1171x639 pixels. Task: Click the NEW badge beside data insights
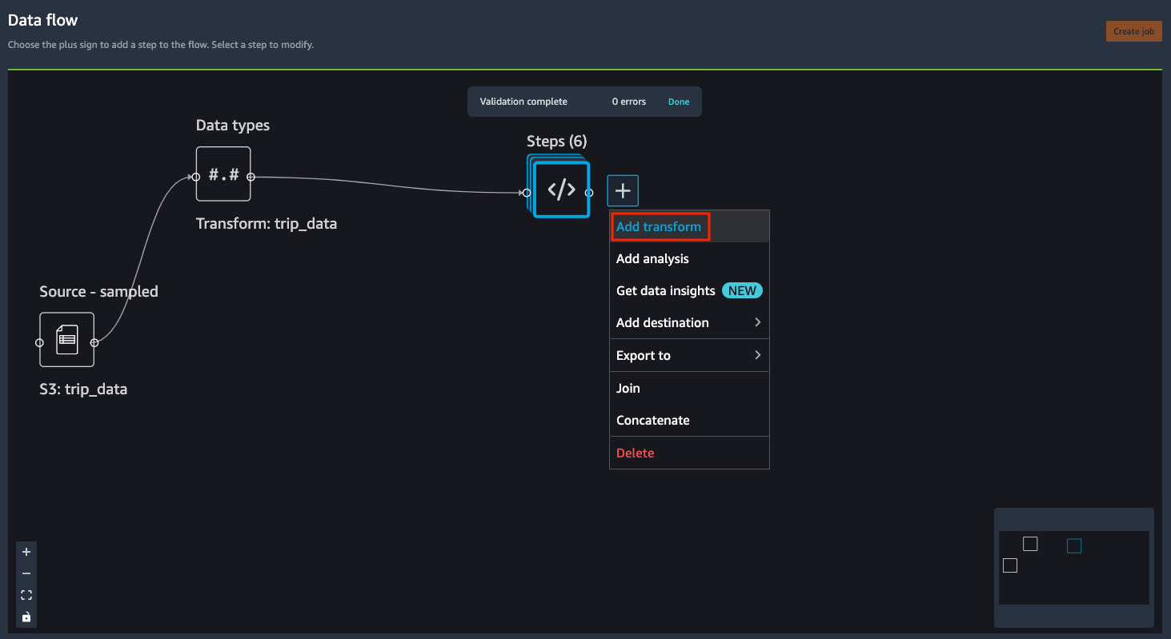click(742, 291)
